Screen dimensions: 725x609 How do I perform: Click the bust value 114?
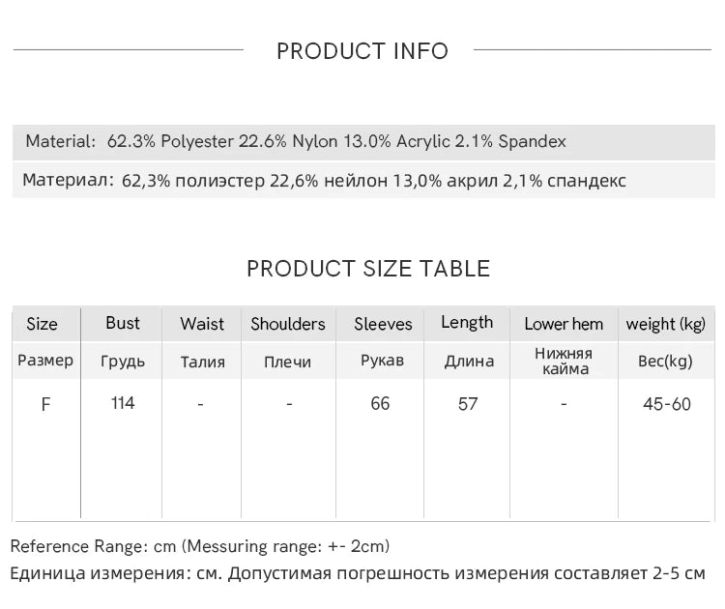tap(123, 403)
